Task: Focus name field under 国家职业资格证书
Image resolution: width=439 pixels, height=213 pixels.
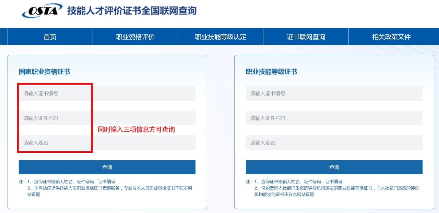Action: tap(107, 143)
